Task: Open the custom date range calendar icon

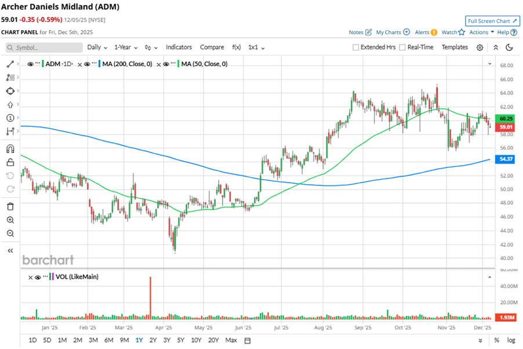Action: (x=248, y=341)
